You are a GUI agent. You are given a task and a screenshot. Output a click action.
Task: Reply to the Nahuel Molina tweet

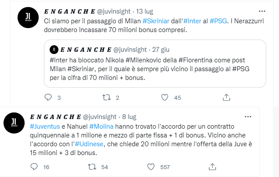tap(34, 167)
